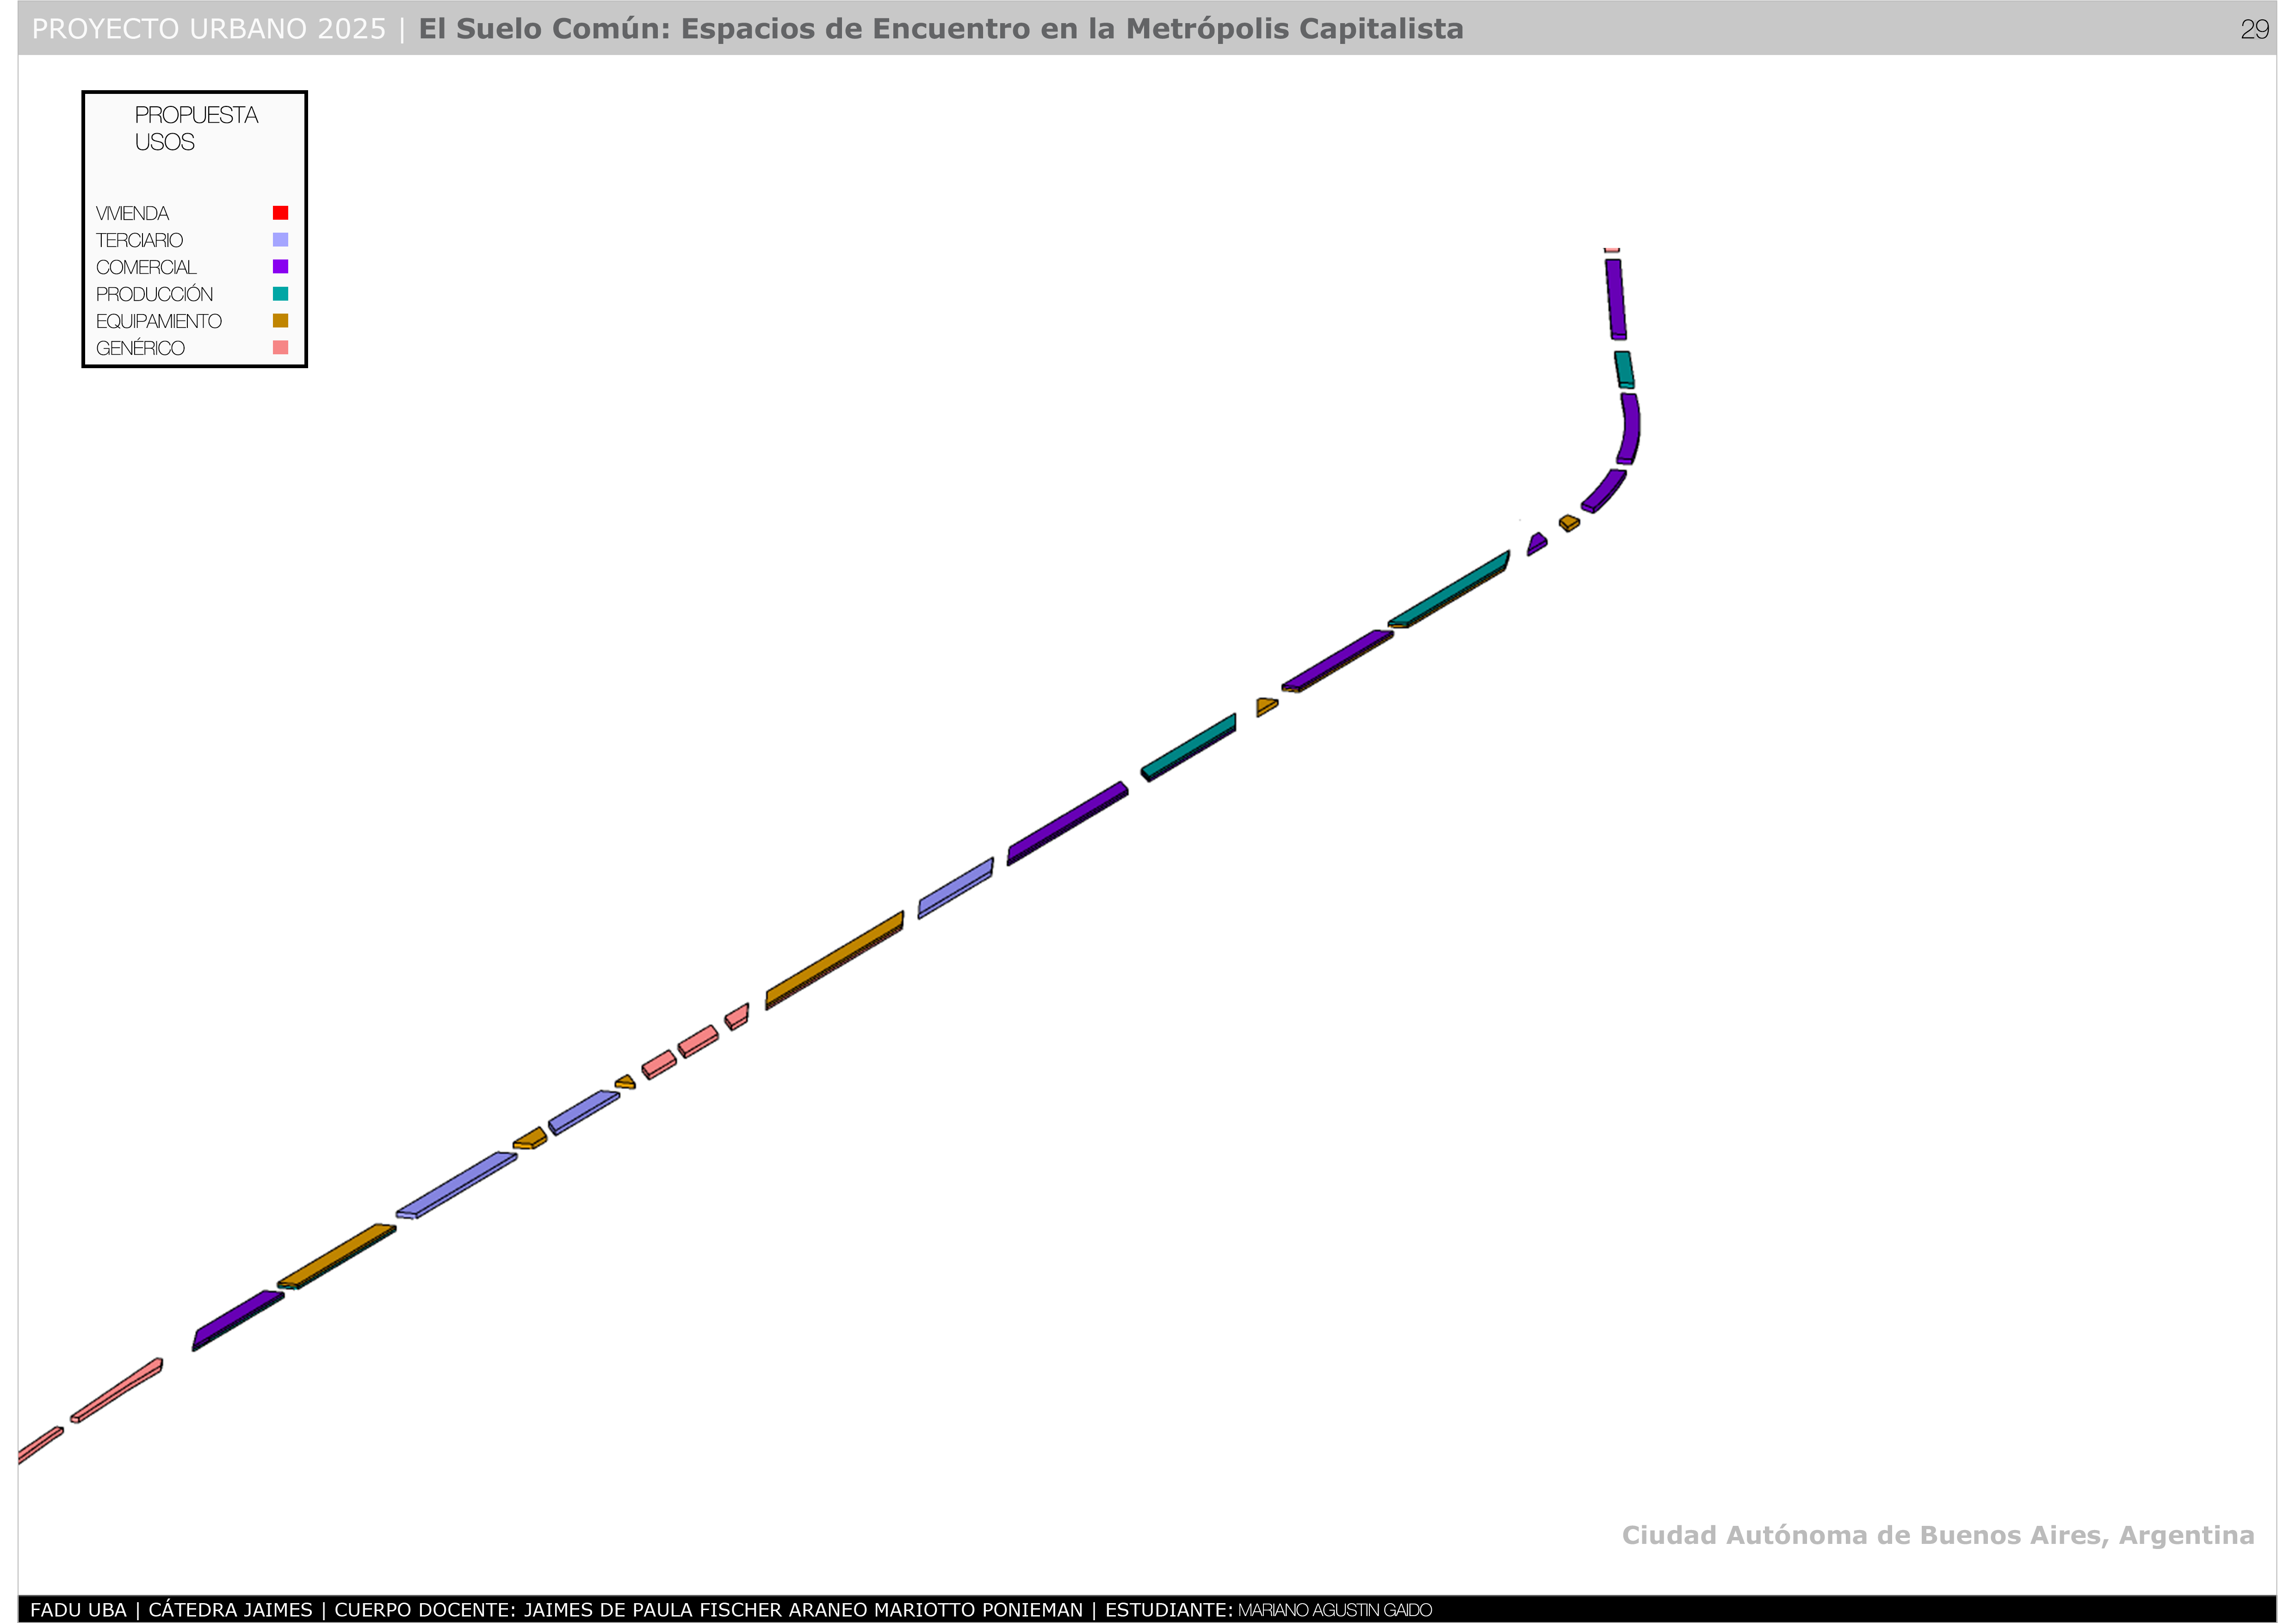Image resolution: width=2296 pixels, height=1623 pixels.
Task: Select the lavender TERCIARIO legend swatch
Action: [280, 240]
